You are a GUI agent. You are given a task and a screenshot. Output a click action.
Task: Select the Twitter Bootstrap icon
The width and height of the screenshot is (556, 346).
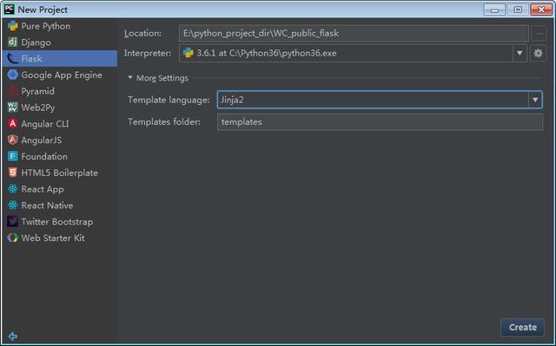click(x=13, y=221)
